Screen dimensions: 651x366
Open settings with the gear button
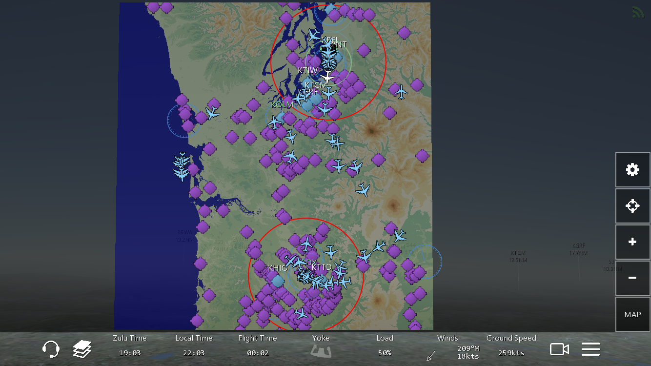(x=632, y=170)
